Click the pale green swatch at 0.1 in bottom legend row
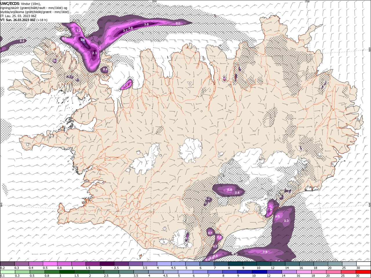 point(8,272)
